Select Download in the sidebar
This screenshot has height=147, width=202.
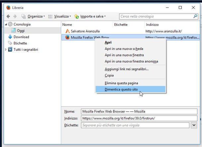point(21,37)
